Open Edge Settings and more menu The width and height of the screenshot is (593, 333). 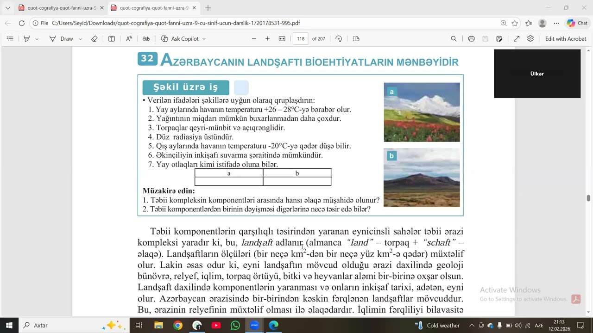tap(556, 23)
